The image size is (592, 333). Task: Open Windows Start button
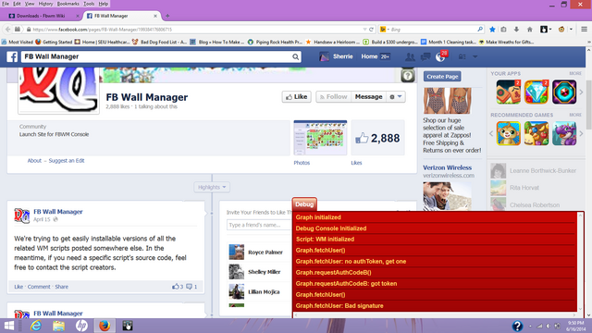tap(8, 326)
